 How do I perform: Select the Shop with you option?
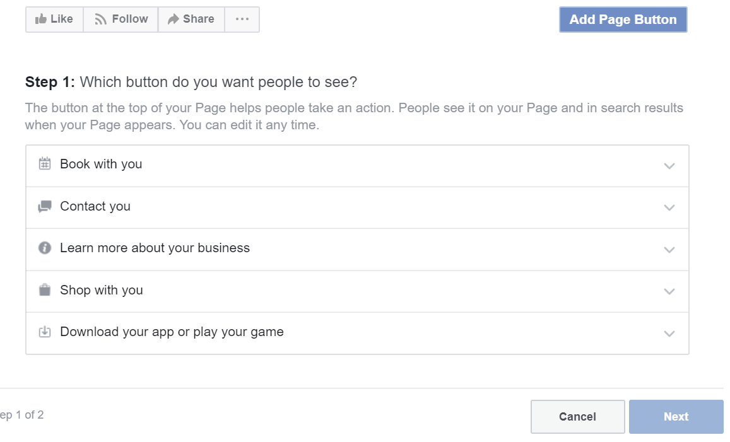(x=357, y=291)
